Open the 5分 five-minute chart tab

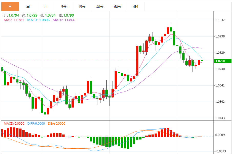(x=64, y=7)
